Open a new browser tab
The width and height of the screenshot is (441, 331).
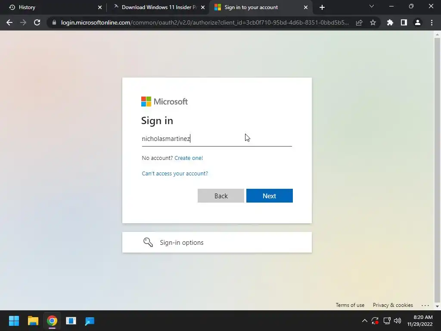(322, 7)
